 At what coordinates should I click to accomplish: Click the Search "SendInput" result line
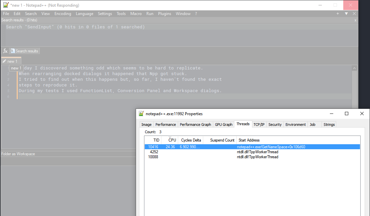coord(75,27)
